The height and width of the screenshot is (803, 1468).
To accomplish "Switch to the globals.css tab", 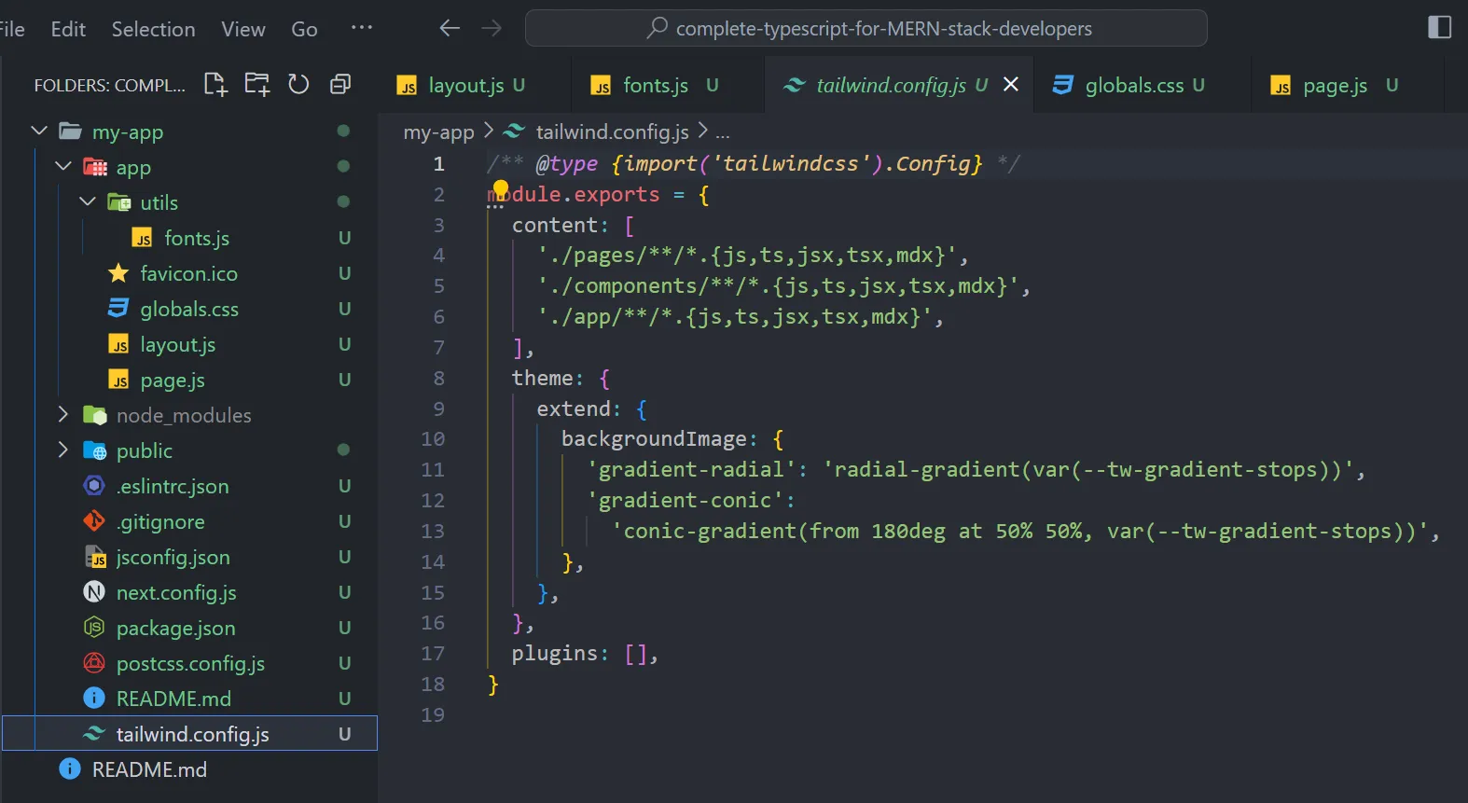I will 1133,86.
